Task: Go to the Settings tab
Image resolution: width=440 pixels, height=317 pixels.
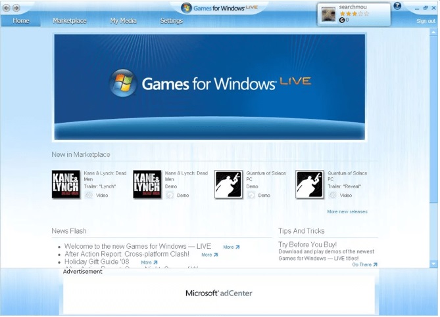Action: [x=172, y=21]
